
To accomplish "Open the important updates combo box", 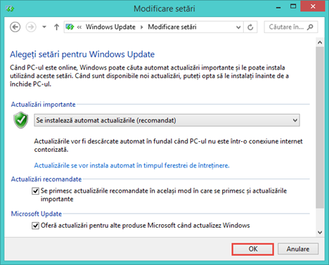I will 167,120.
